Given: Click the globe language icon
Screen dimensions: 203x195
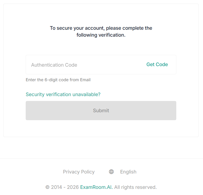Looking at the screenshot, I should point(111,172).
